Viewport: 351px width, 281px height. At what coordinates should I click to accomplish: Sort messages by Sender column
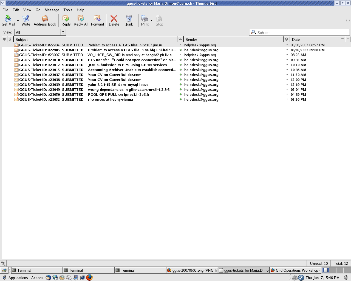(233, 40)
